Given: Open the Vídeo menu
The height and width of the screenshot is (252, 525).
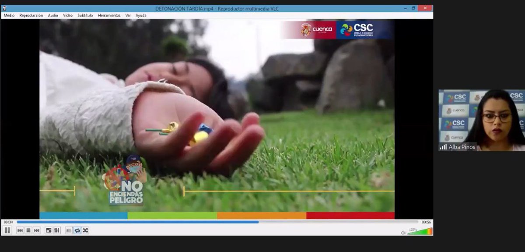Looking at the screenshot, I should tap(68, 15).
